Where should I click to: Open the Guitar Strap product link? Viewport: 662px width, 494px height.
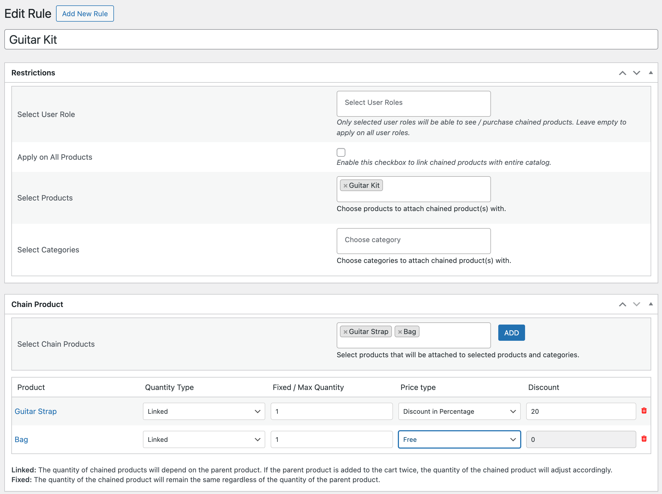35,411
